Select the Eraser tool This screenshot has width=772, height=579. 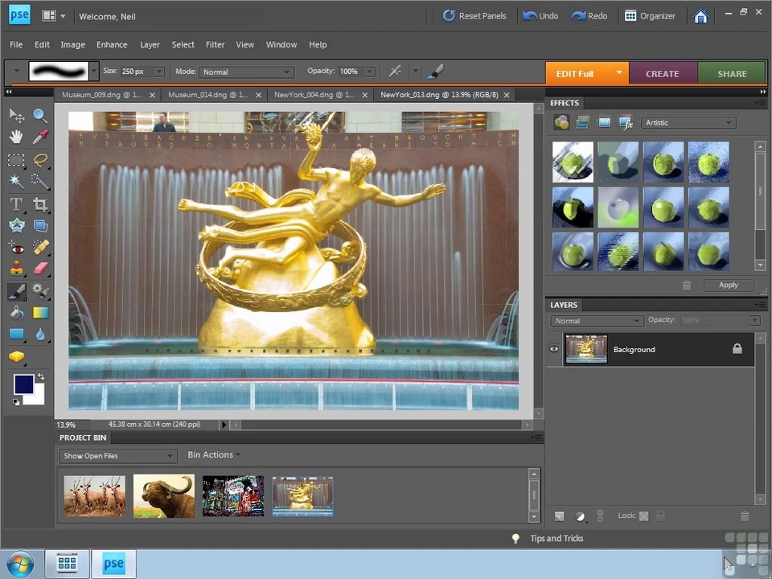pos(40,269)
